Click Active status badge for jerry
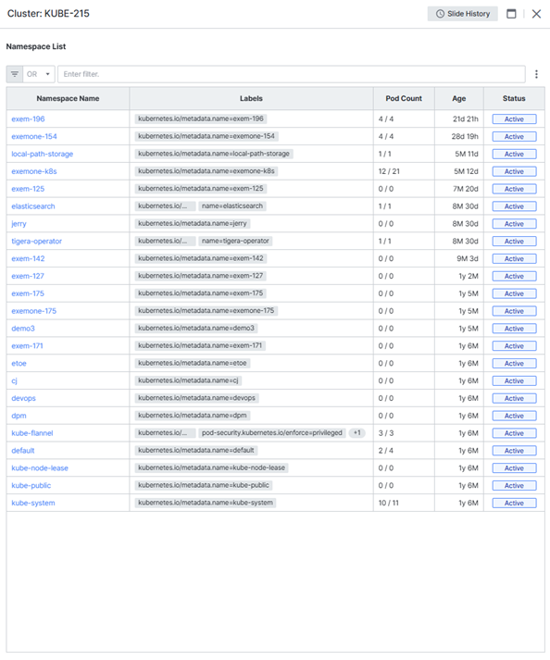This screenshot has height=660, width=550. click(514, 224)
